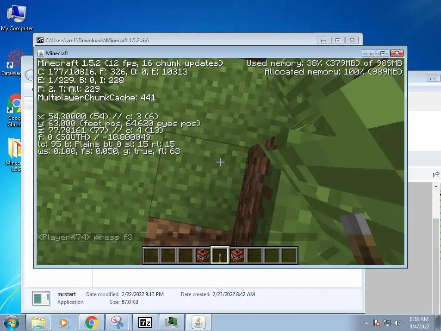The image size is (441, 331).
Task: Click the Player474 chat message
Action: click(x=85, y=237)
